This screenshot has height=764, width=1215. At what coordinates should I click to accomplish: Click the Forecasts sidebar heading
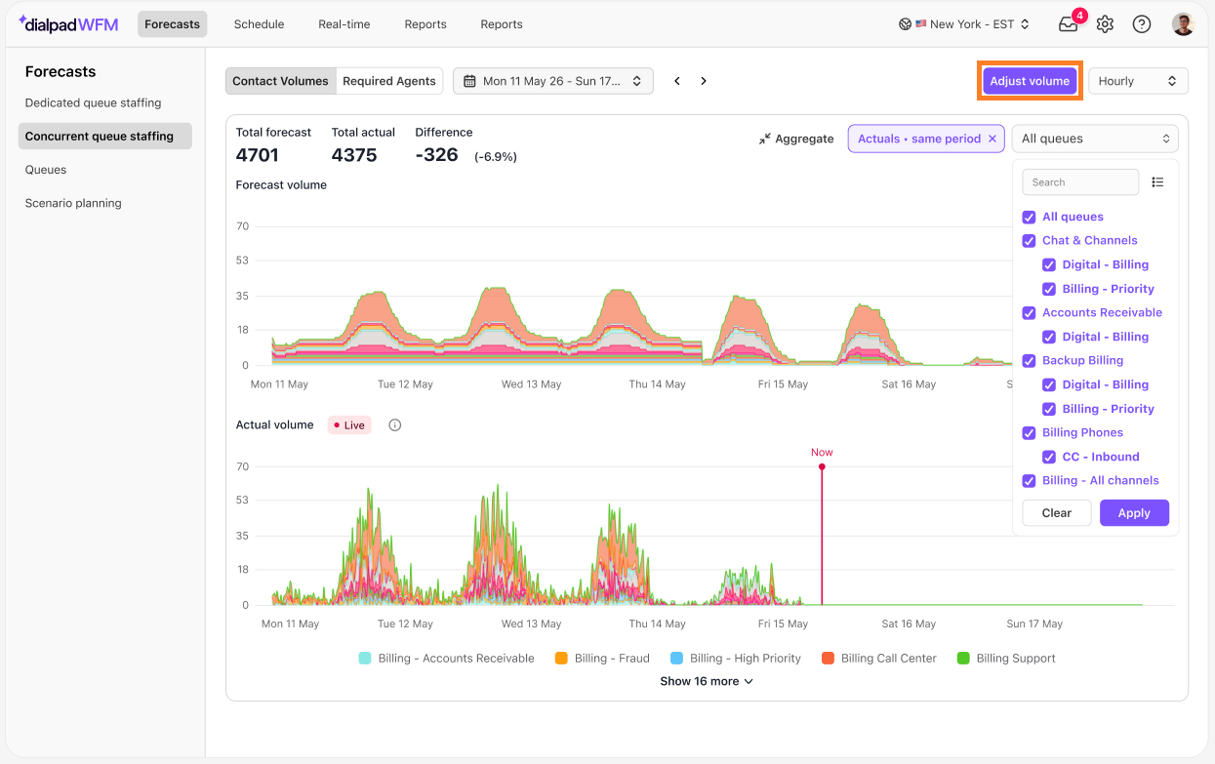(61, 71)
